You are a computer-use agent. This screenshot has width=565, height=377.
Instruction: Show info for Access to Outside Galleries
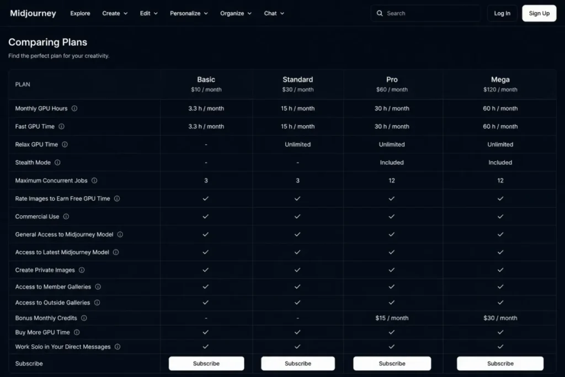click(97, 302)
